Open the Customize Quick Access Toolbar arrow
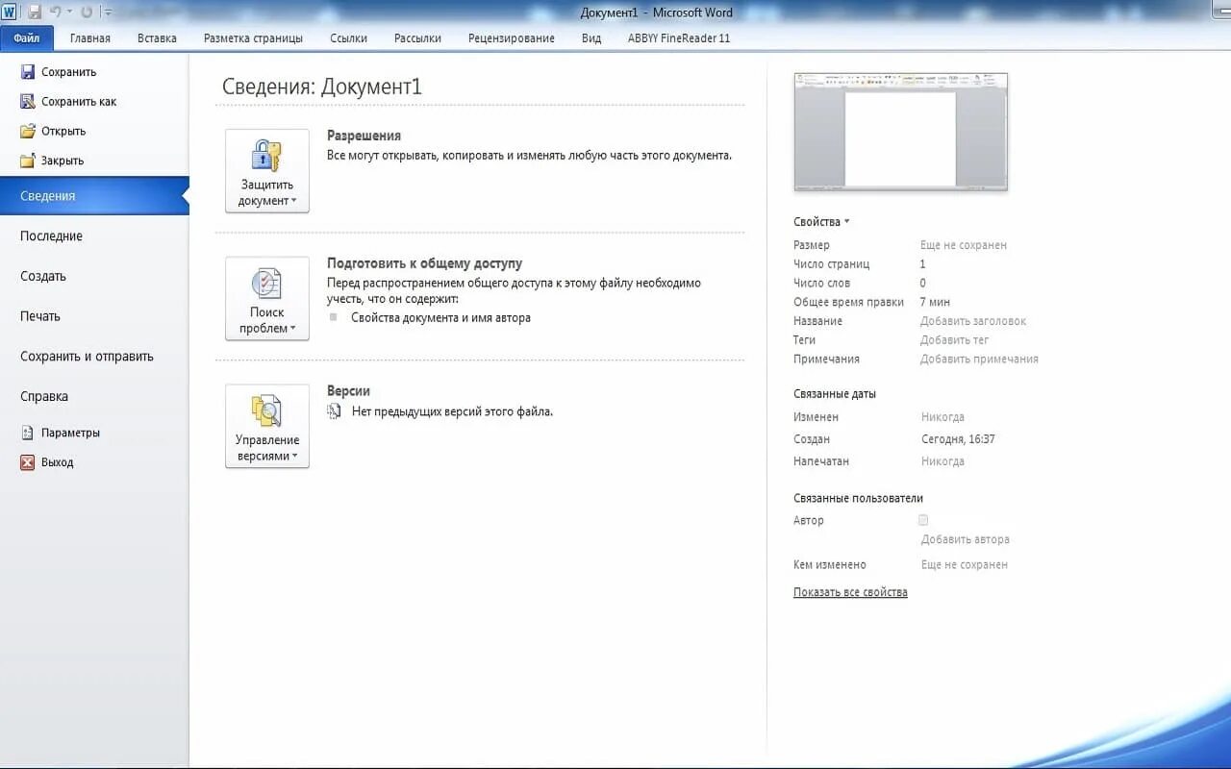 tap(108, 12)
